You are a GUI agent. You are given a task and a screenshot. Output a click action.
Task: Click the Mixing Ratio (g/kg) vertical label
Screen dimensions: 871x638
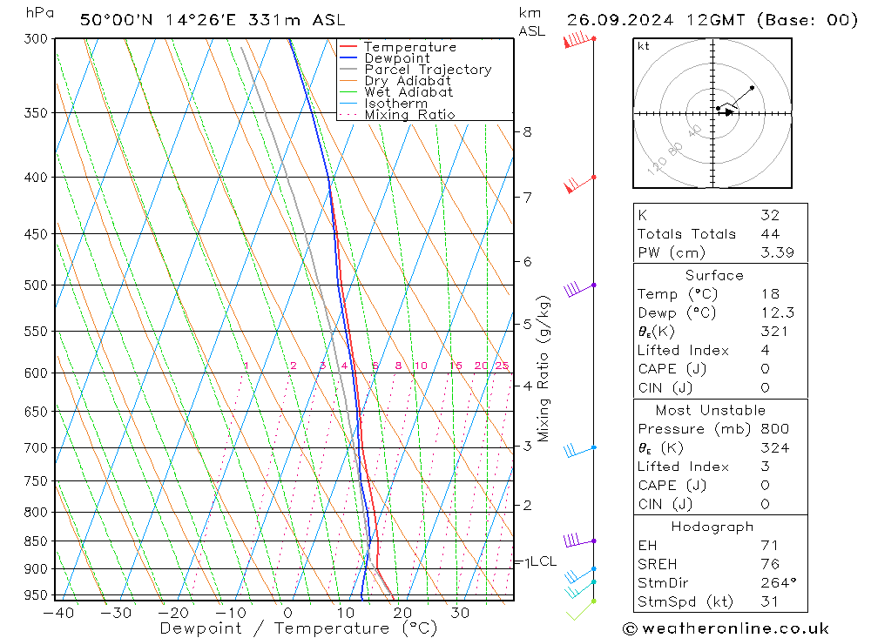coord(543,369)
